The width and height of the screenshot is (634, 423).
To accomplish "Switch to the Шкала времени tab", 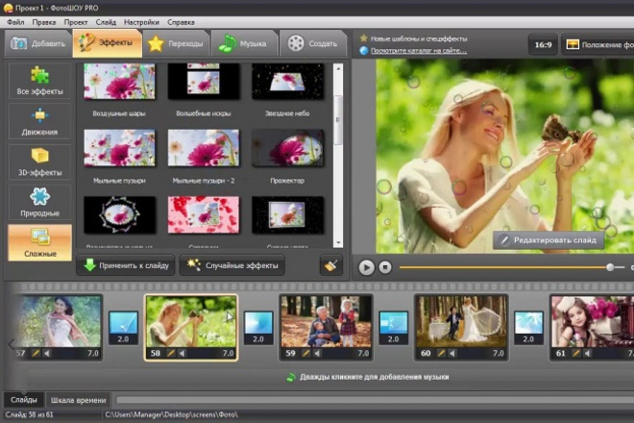I will (79, 400).
